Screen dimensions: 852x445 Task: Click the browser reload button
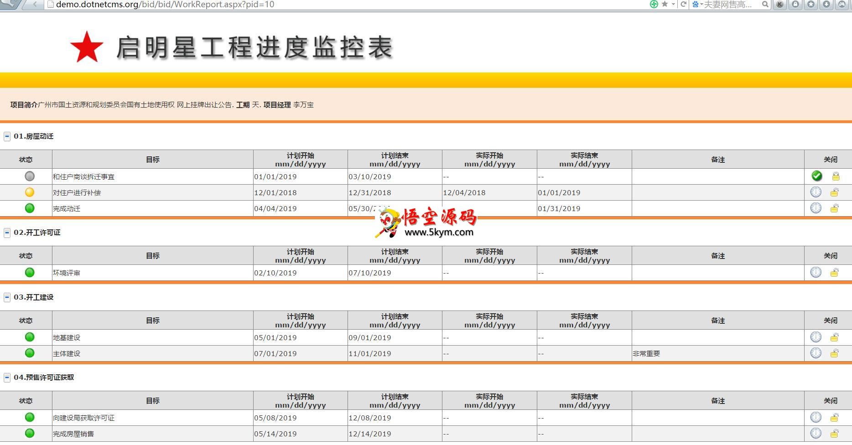tap(683, 5)
